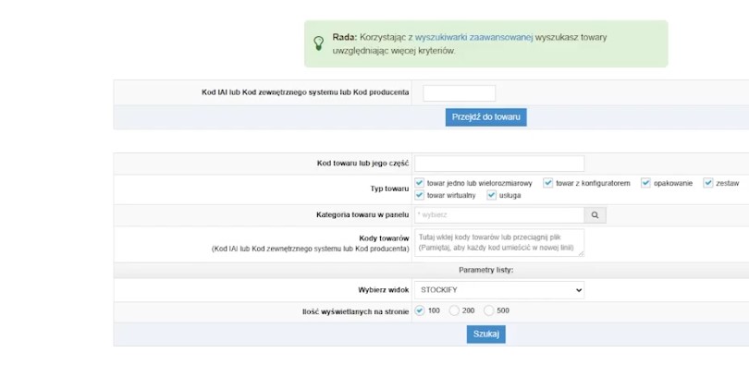The height and width of the screenshot is (389, 749).
Task: Click the Parametry listy section header
Action: [x=485, y=270]
